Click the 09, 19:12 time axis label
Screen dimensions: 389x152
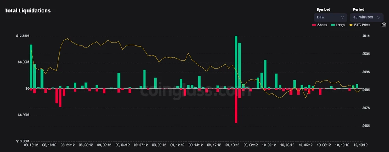tap(232, 145)
